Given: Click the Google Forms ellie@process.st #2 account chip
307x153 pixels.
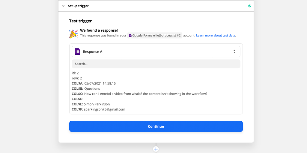Looking at the screenshot, I should [x=155, y=36].
